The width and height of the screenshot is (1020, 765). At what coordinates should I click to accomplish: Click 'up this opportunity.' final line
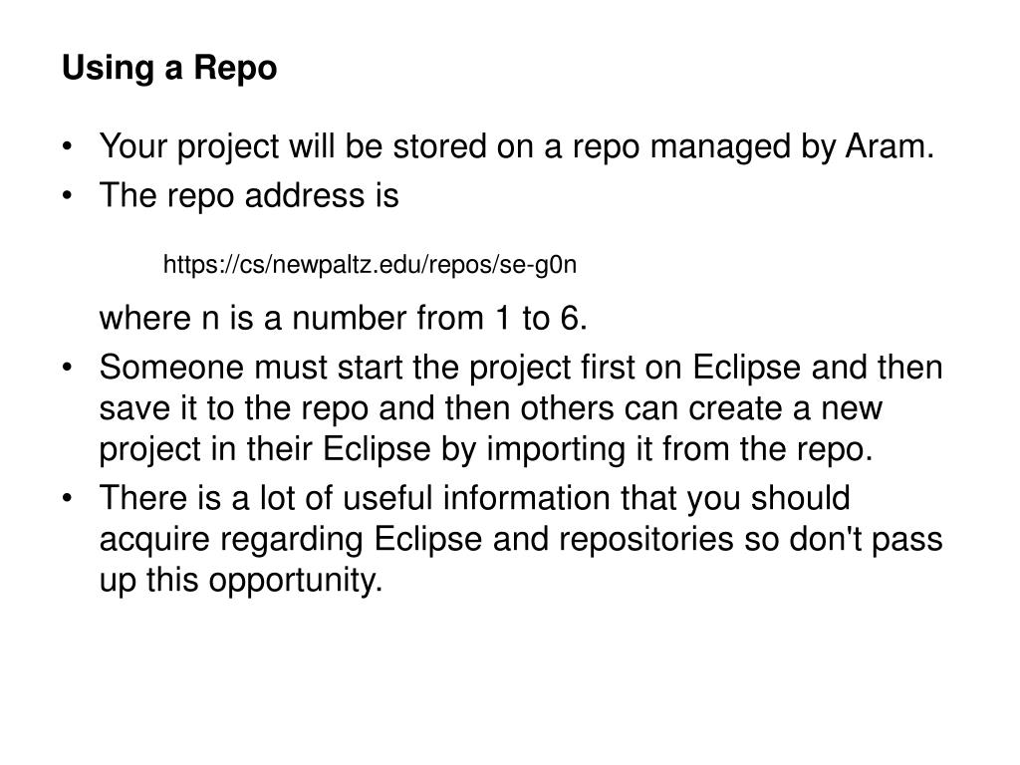pyautogui.click(x=241, y=581)
